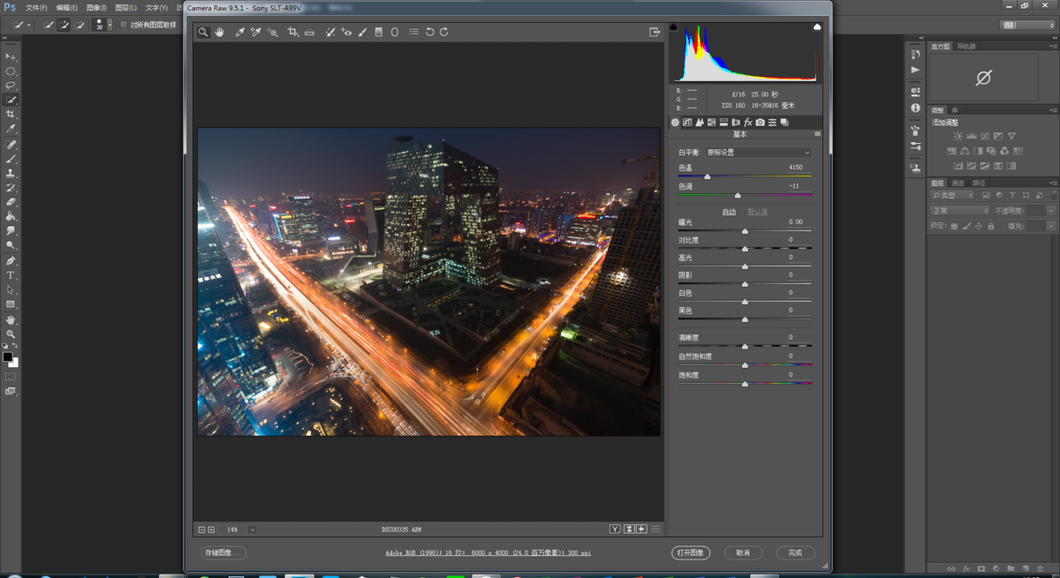This screenshot has width=1060, height=578.
Task: Select the Spot Removal tool
Action: point(331,32)
